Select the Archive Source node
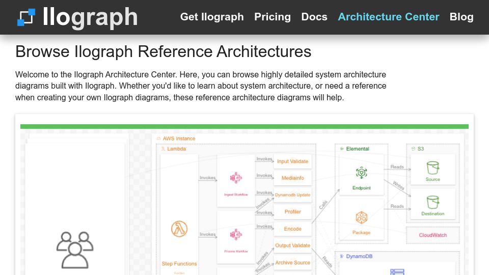Viewport: 489px width, 275px height. [292, 263]
